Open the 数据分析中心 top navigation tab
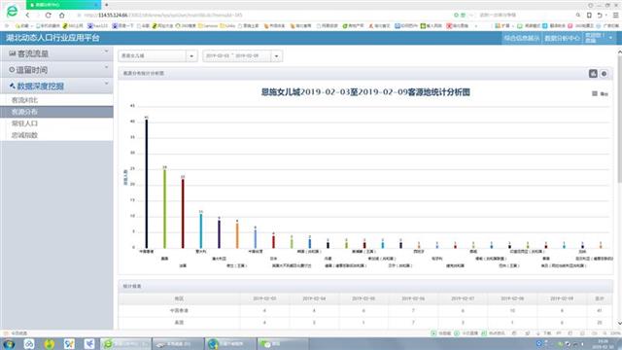 click(562, 38)
